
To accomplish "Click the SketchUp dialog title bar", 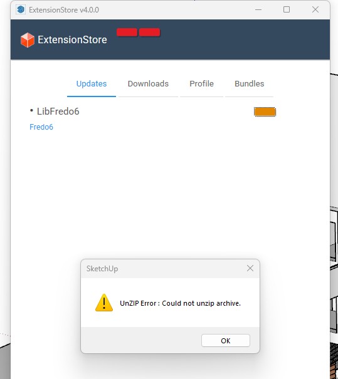I will coord(163,269).
